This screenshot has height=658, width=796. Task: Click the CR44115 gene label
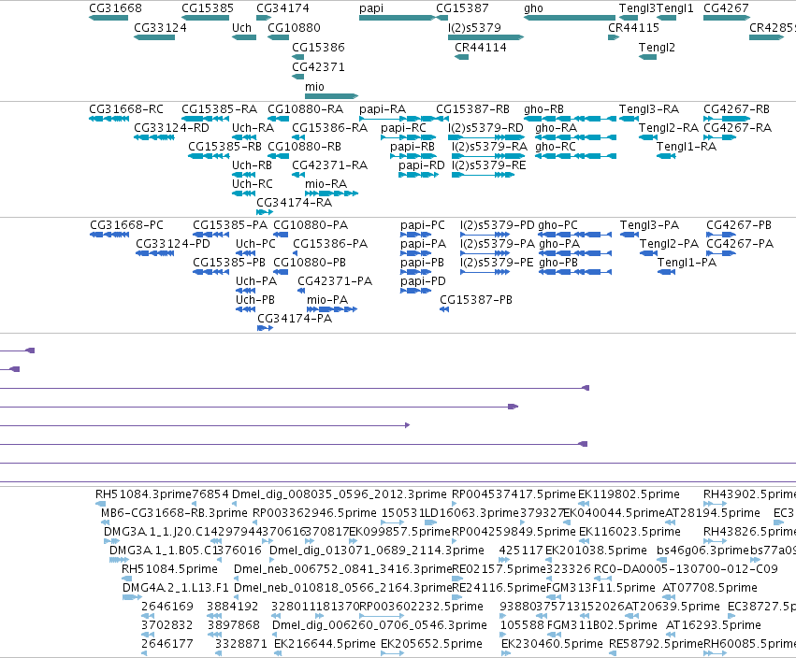coord(633,28)
